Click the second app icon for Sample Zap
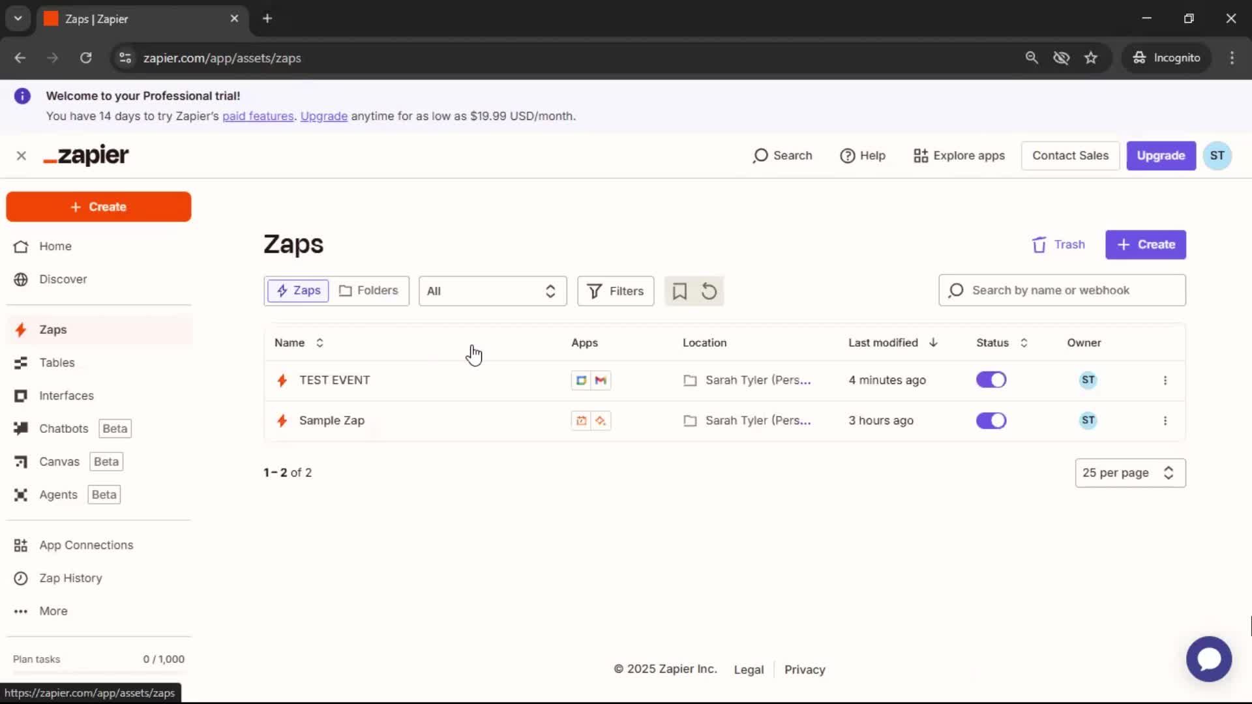The height and width of the screenshot is (704, 1252). [601, 420]
